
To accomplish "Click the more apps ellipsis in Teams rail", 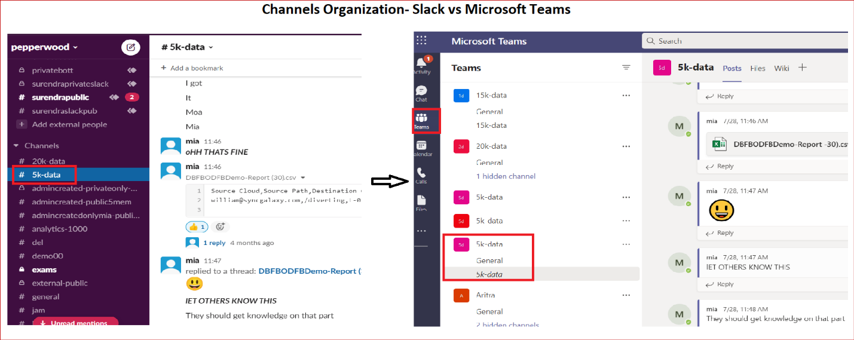I will coord(421,231).
